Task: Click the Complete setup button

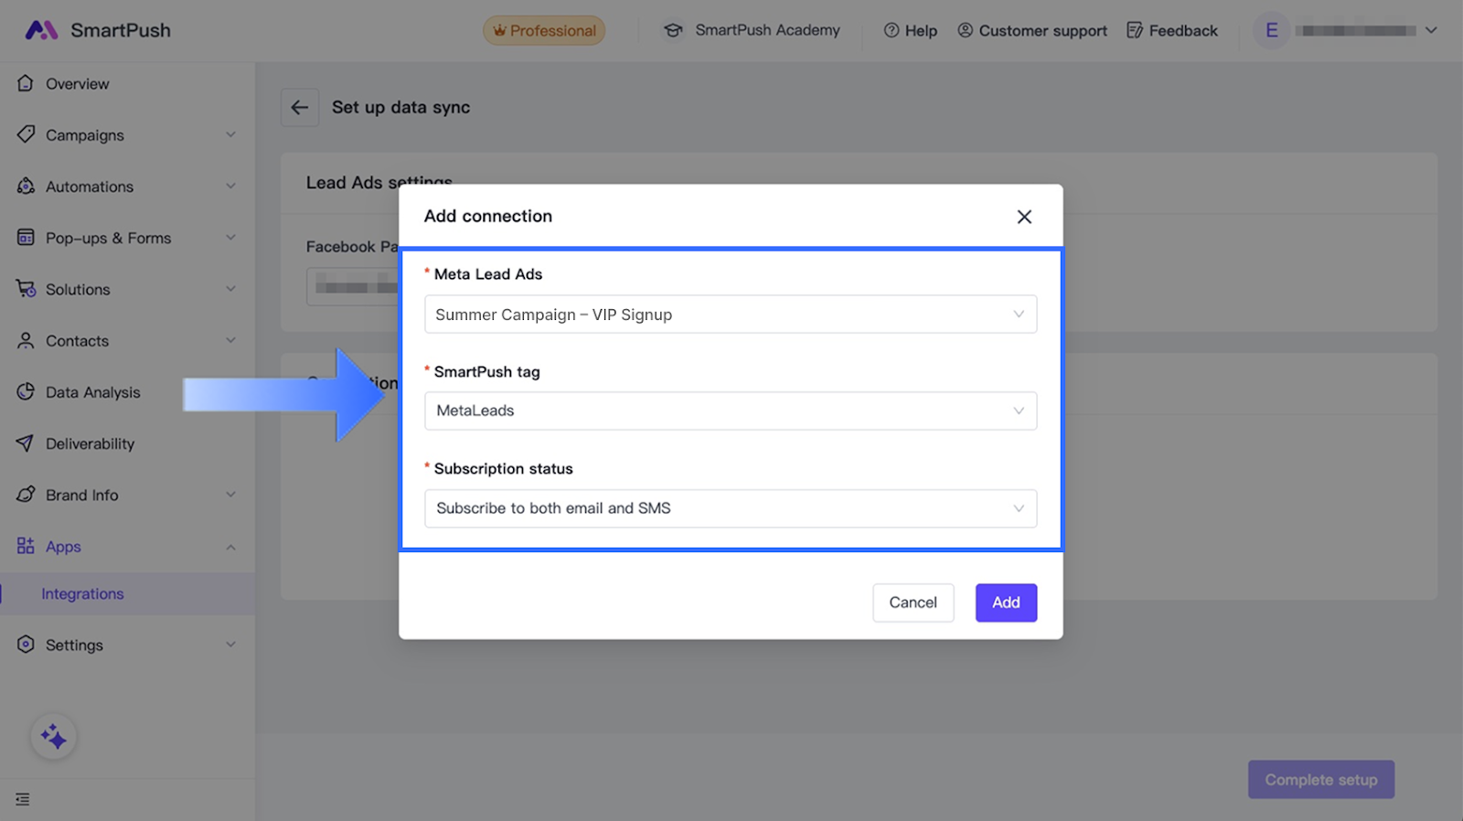Action: coord(1320,780)
